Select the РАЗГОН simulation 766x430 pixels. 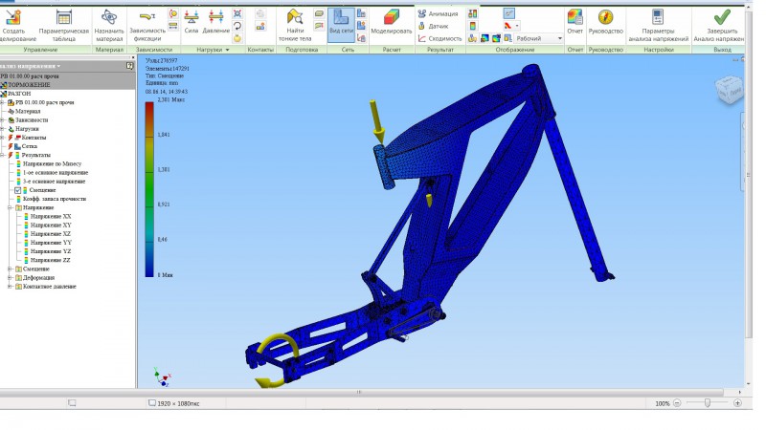[x=19, y=94]
